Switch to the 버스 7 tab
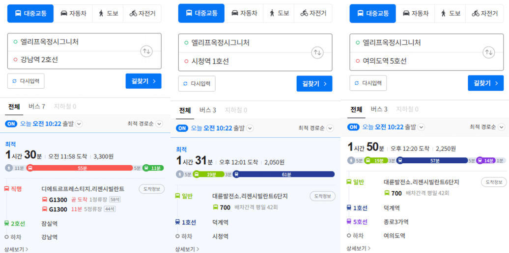Screen dimensions: 509x253 click(x=37, y=106)
